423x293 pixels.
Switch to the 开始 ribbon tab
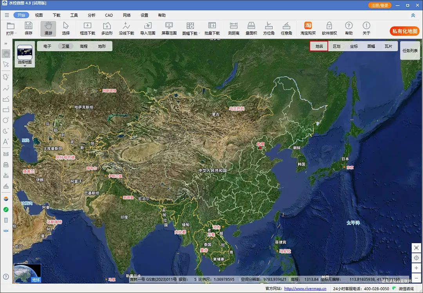[x=21, y=15]
